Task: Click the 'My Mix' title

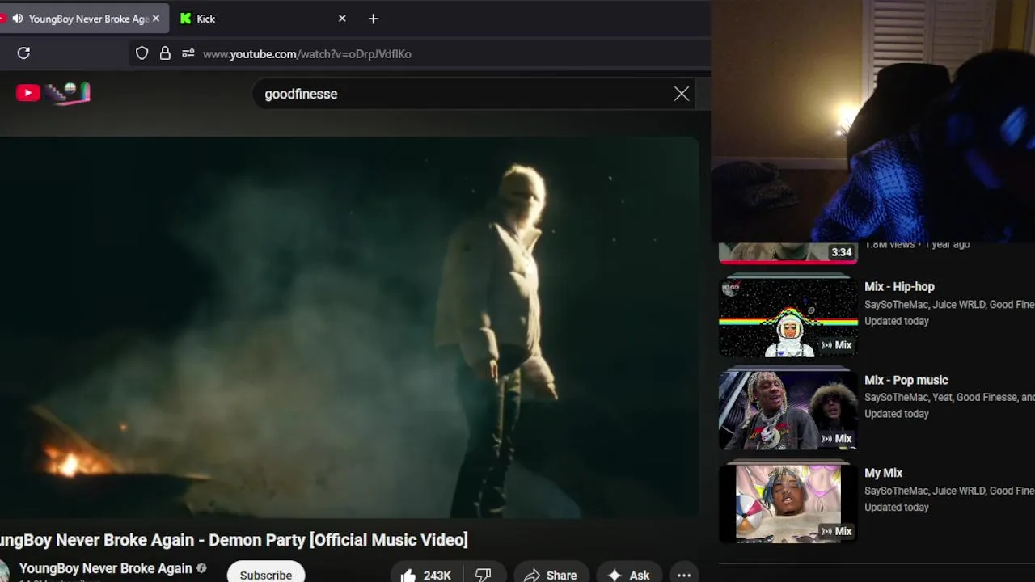Action: pyautogui.click(x=883, y=473)
